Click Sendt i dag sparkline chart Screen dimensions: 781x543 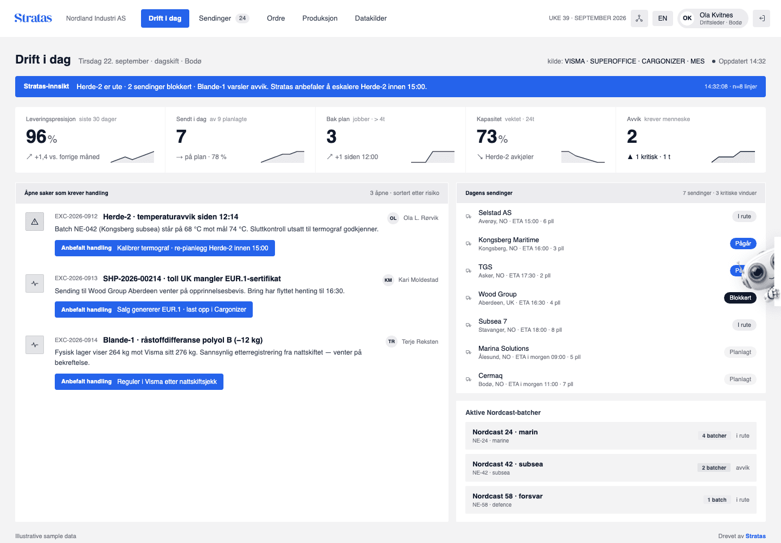pos(283,157)
